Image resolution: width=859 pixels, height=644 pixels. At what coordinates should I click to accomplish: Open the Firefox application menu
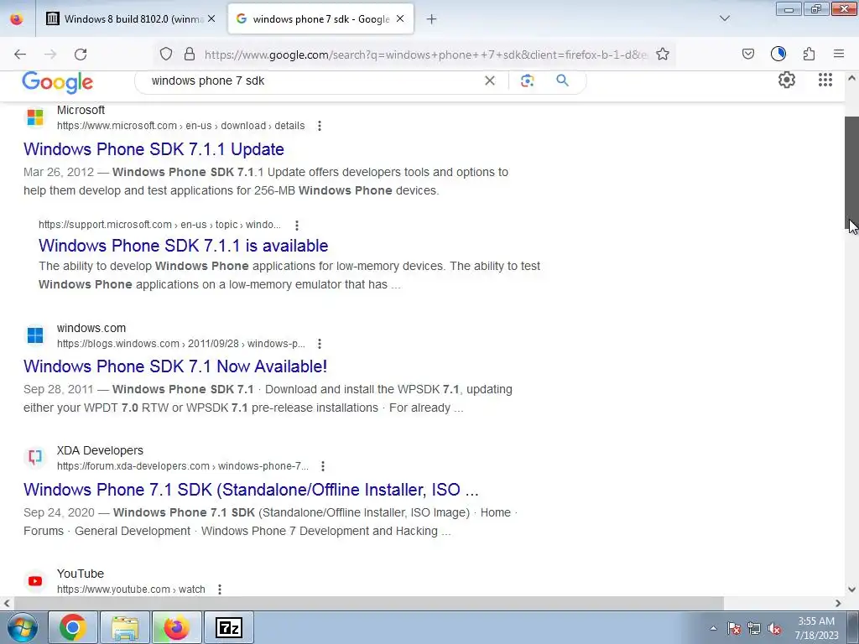tap(839, 54)
